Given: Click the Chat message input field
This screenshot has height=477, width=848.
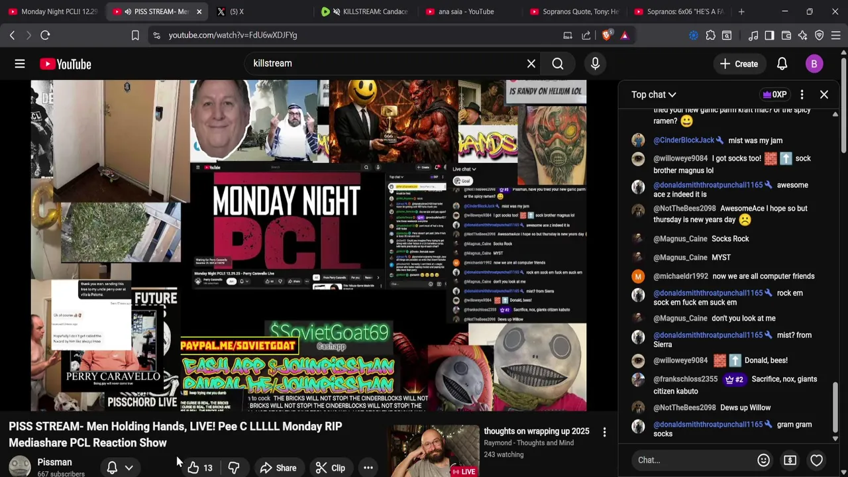Looking at the screenshot, I should (x=692, y=460).
